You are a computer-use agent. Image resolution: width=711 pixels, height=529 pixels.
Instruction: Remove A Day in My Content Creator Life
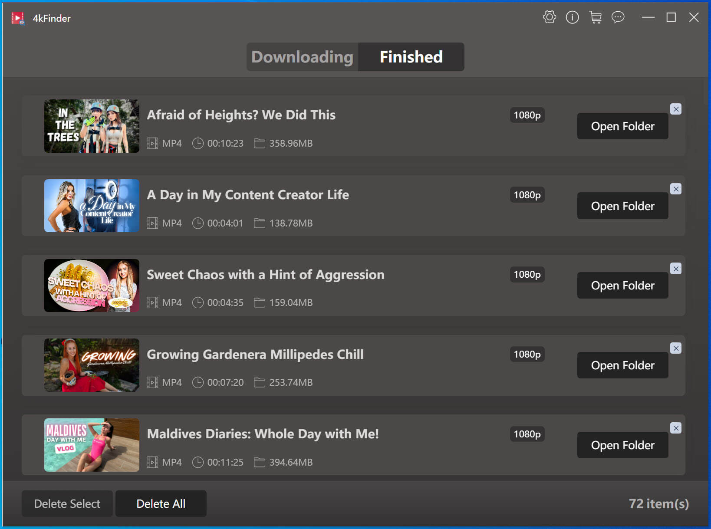(675, 189)
